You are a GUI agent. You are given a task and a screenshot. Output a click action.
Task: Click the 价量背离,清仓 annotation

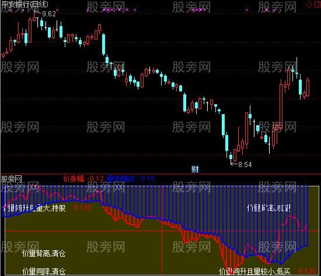44,253
